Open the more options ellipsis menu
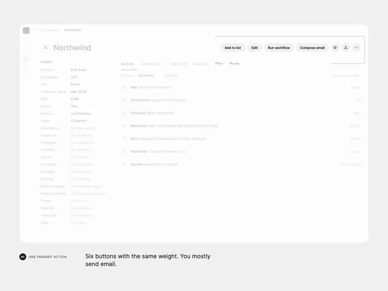Screen dimensions: 388x291 coord(356,47)
